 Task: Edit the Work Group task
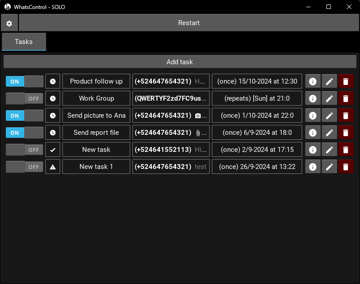coord(329,98)
